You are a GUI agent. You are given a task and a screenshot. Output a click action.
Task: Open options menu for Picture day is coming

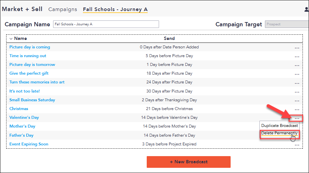pos(297,48)
